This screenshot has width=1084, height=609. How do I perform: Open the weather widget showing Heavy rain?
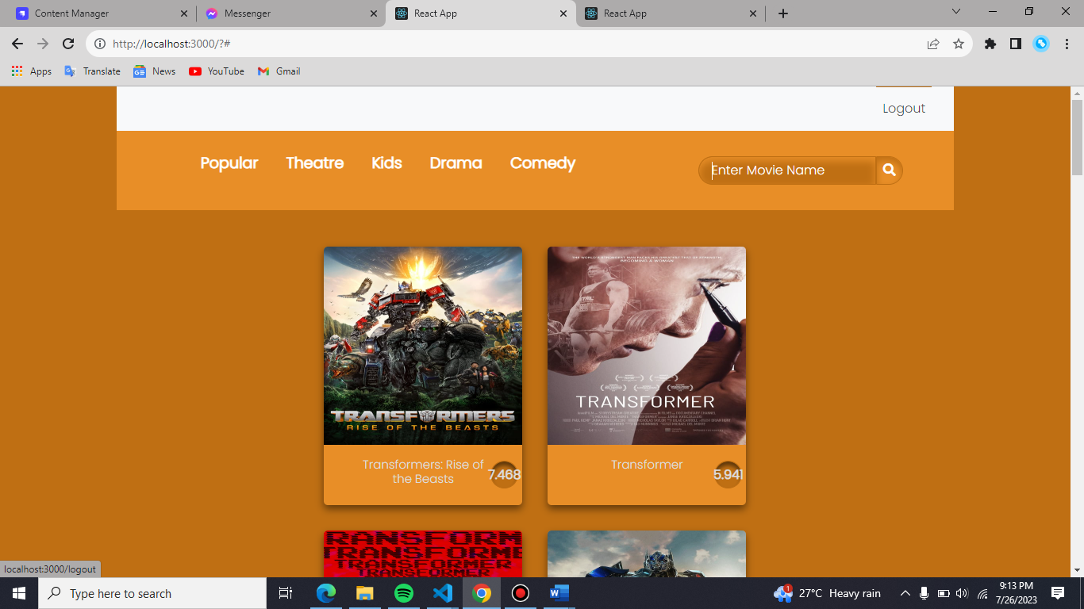[828, 593]
